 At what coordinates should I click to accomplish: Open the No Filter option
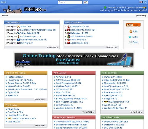tap(141, 16)
